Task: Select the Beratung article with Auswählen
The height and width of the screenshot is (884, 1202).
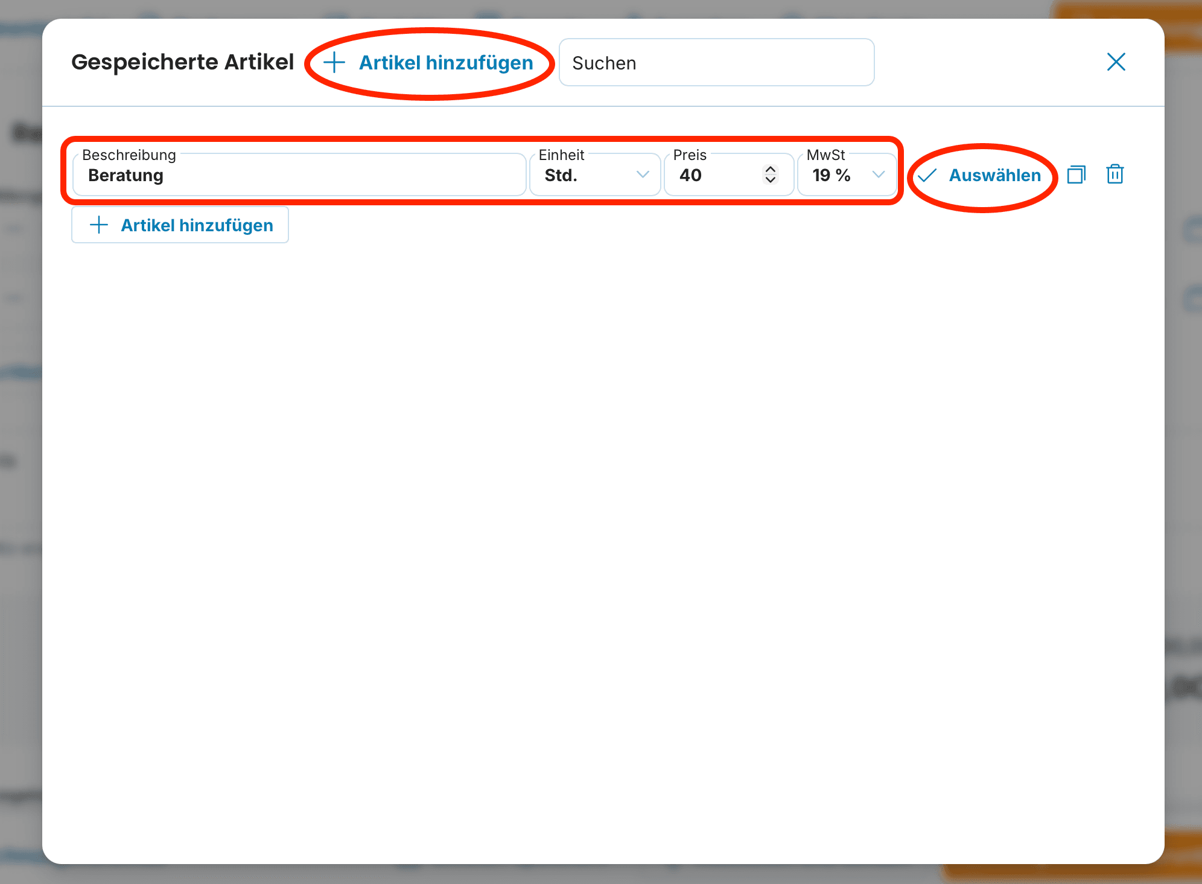Action: coord(980,175)
